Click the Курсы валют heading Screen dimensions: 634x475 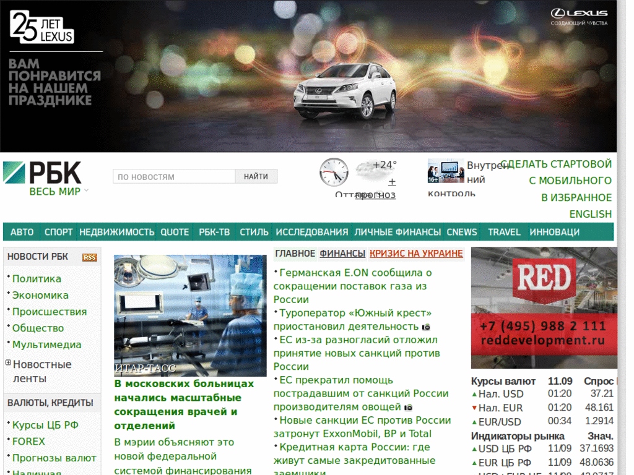click(503, 381)
